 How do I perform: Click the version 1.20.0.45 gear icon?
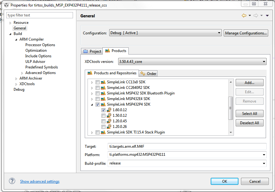[x=109, y=121]
